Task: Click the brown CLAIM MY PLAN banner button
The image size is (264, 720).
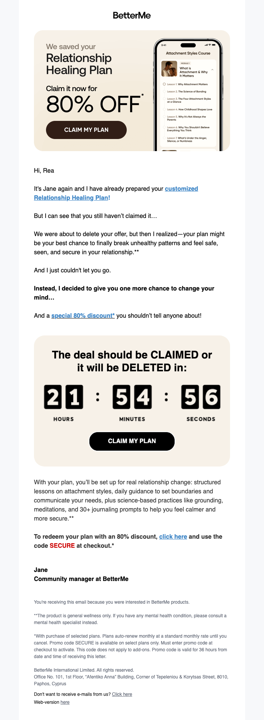Action: tap(86, 130)
